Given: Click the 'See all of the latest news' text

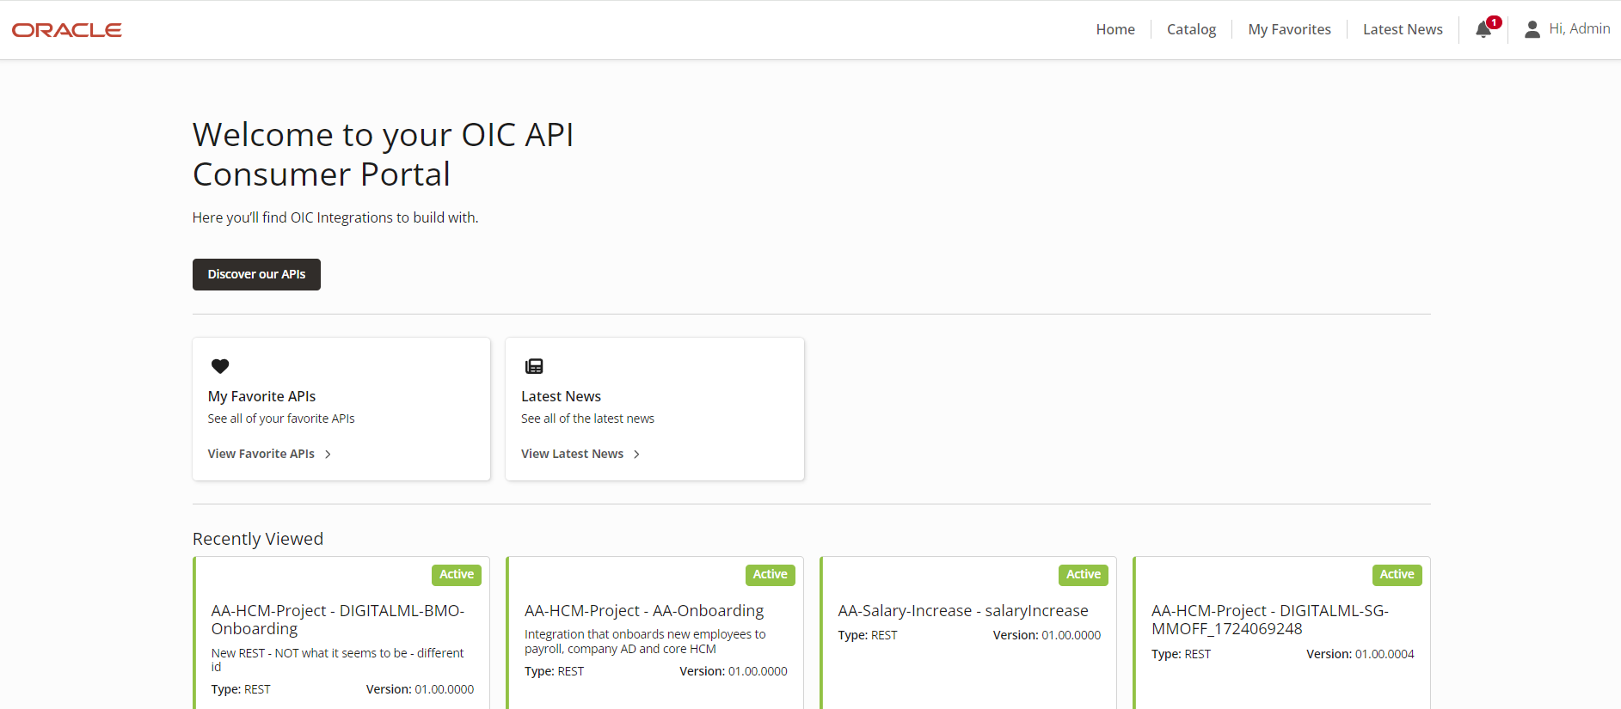Looking at the screenshot, I should click(x=587, y=419).
